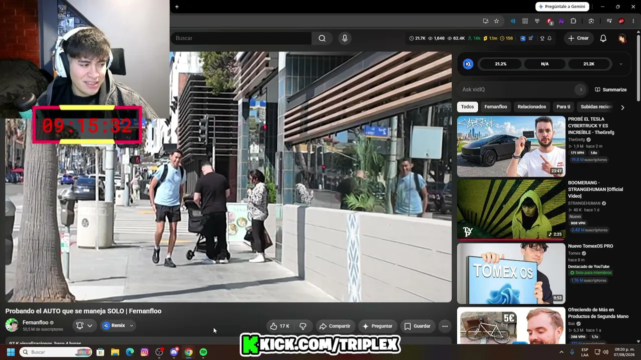Click the Preguntar button
Screen dimensions: 641x360
pos(377,326)
